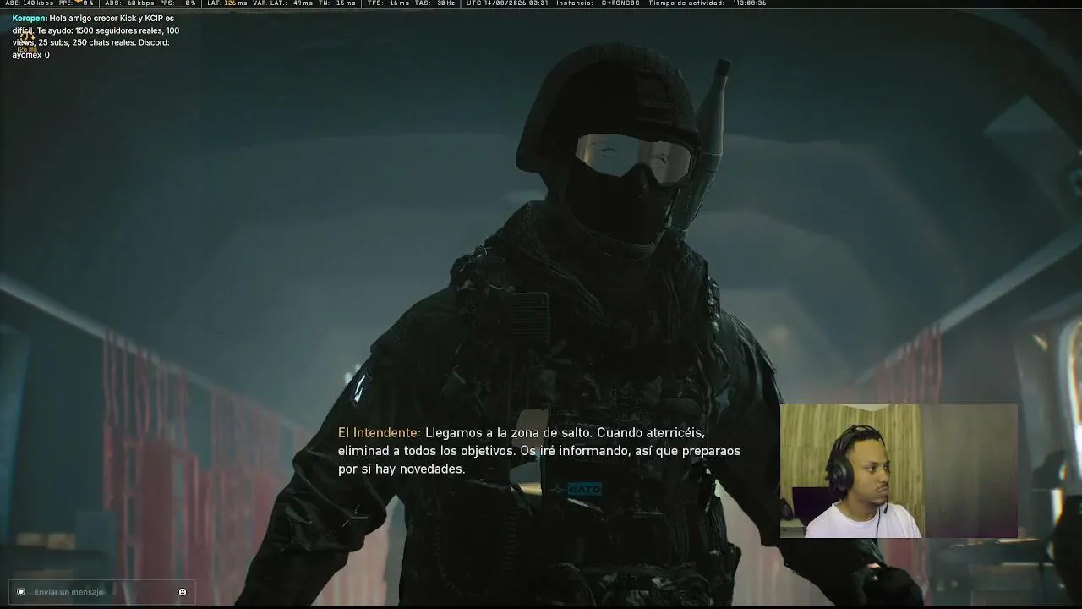Open the emoji picker in the chat box
The height and width of the screenshot is (609, 1082).
coord(183,592)
